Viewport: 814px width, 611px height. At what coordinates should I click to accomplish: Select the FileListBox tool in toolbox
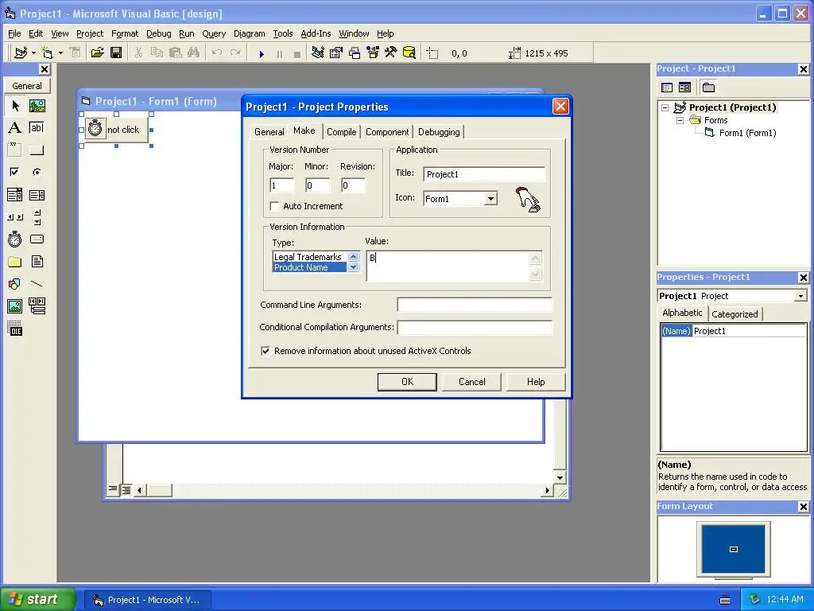(37, 261)
